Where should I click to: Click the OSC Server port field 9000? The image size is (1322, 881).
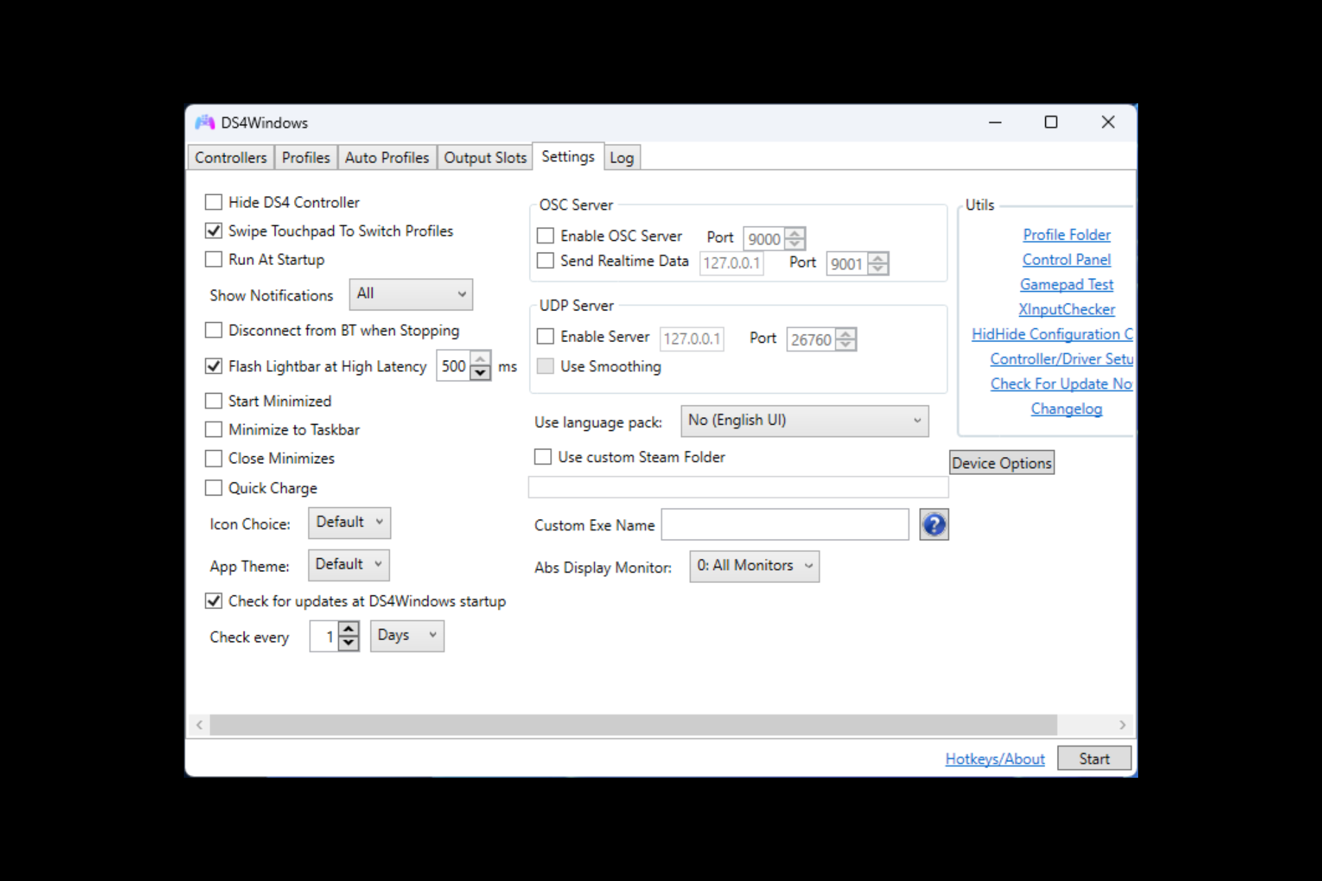764,239
